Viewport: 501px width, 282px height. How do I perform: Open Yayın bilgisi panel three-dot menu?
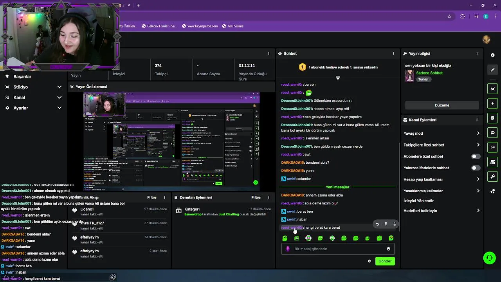tap(477, 53)
